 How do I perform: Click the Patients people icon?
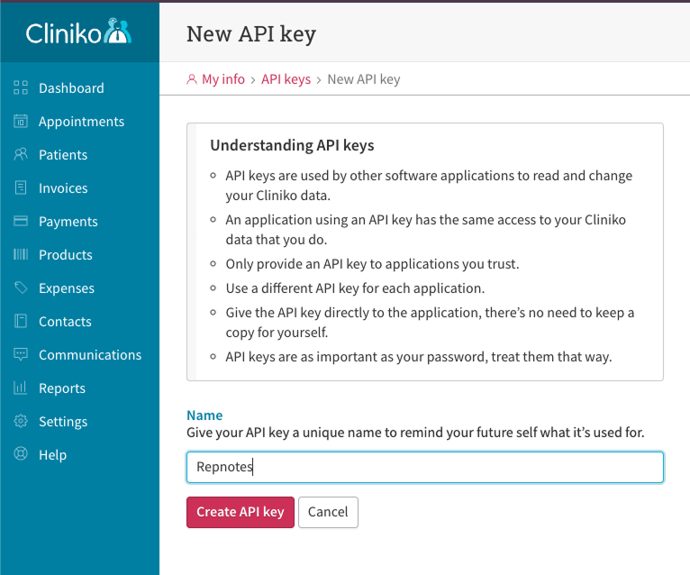tap(21, 154)
